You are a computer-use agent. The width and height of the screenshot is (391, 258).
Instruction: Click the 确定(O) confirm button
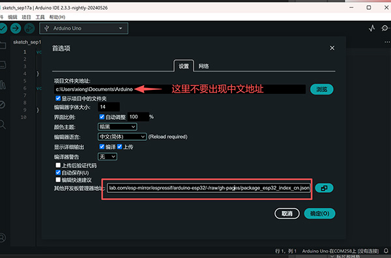pos(320,214)
